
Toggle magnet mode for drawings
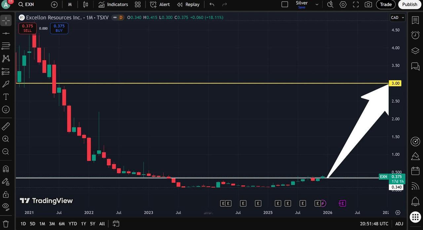(6, 169)
